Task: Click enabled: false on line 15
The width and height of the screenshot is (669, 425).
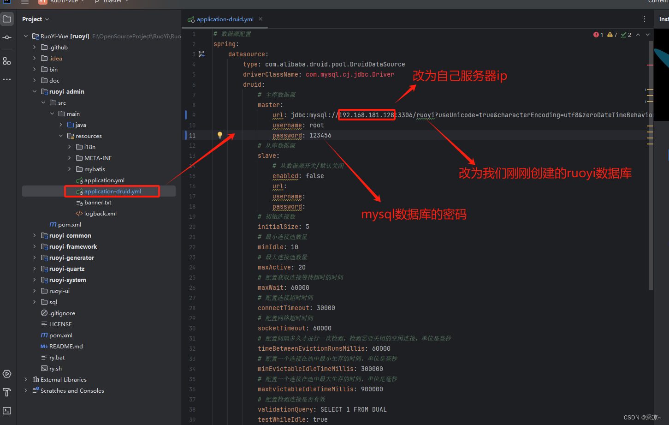Action: coord(298,176)
